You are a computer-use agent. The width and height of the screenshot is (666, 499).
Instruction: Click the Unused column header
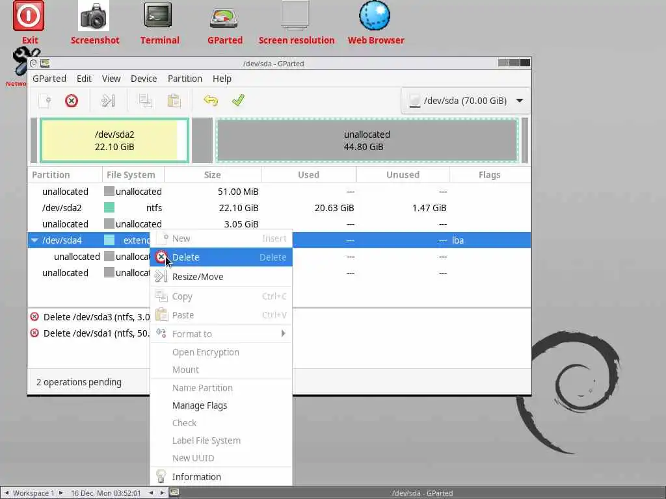click(x=403, y=175)
